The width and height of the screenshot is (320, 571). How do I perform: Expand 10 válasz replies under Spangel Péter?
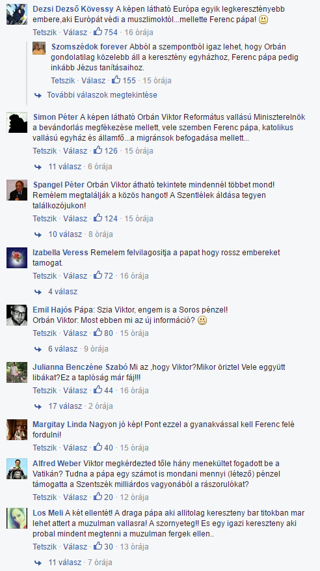65,234
